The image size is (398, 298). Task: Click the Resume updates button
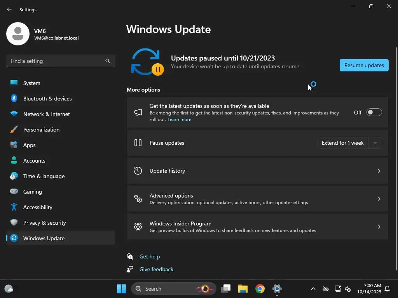(364, 65)
